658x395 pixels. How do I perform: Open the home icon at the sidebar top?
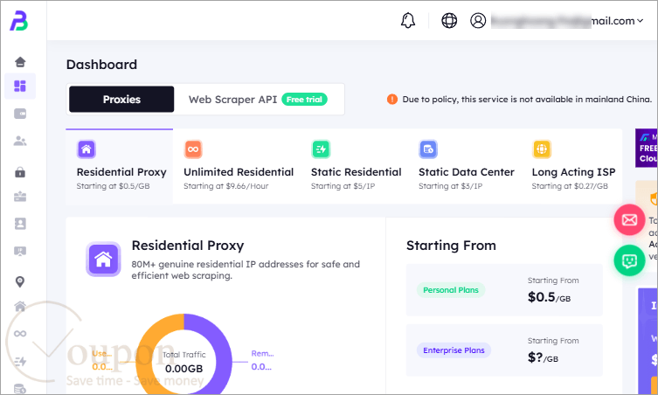(x=20, y=62)
